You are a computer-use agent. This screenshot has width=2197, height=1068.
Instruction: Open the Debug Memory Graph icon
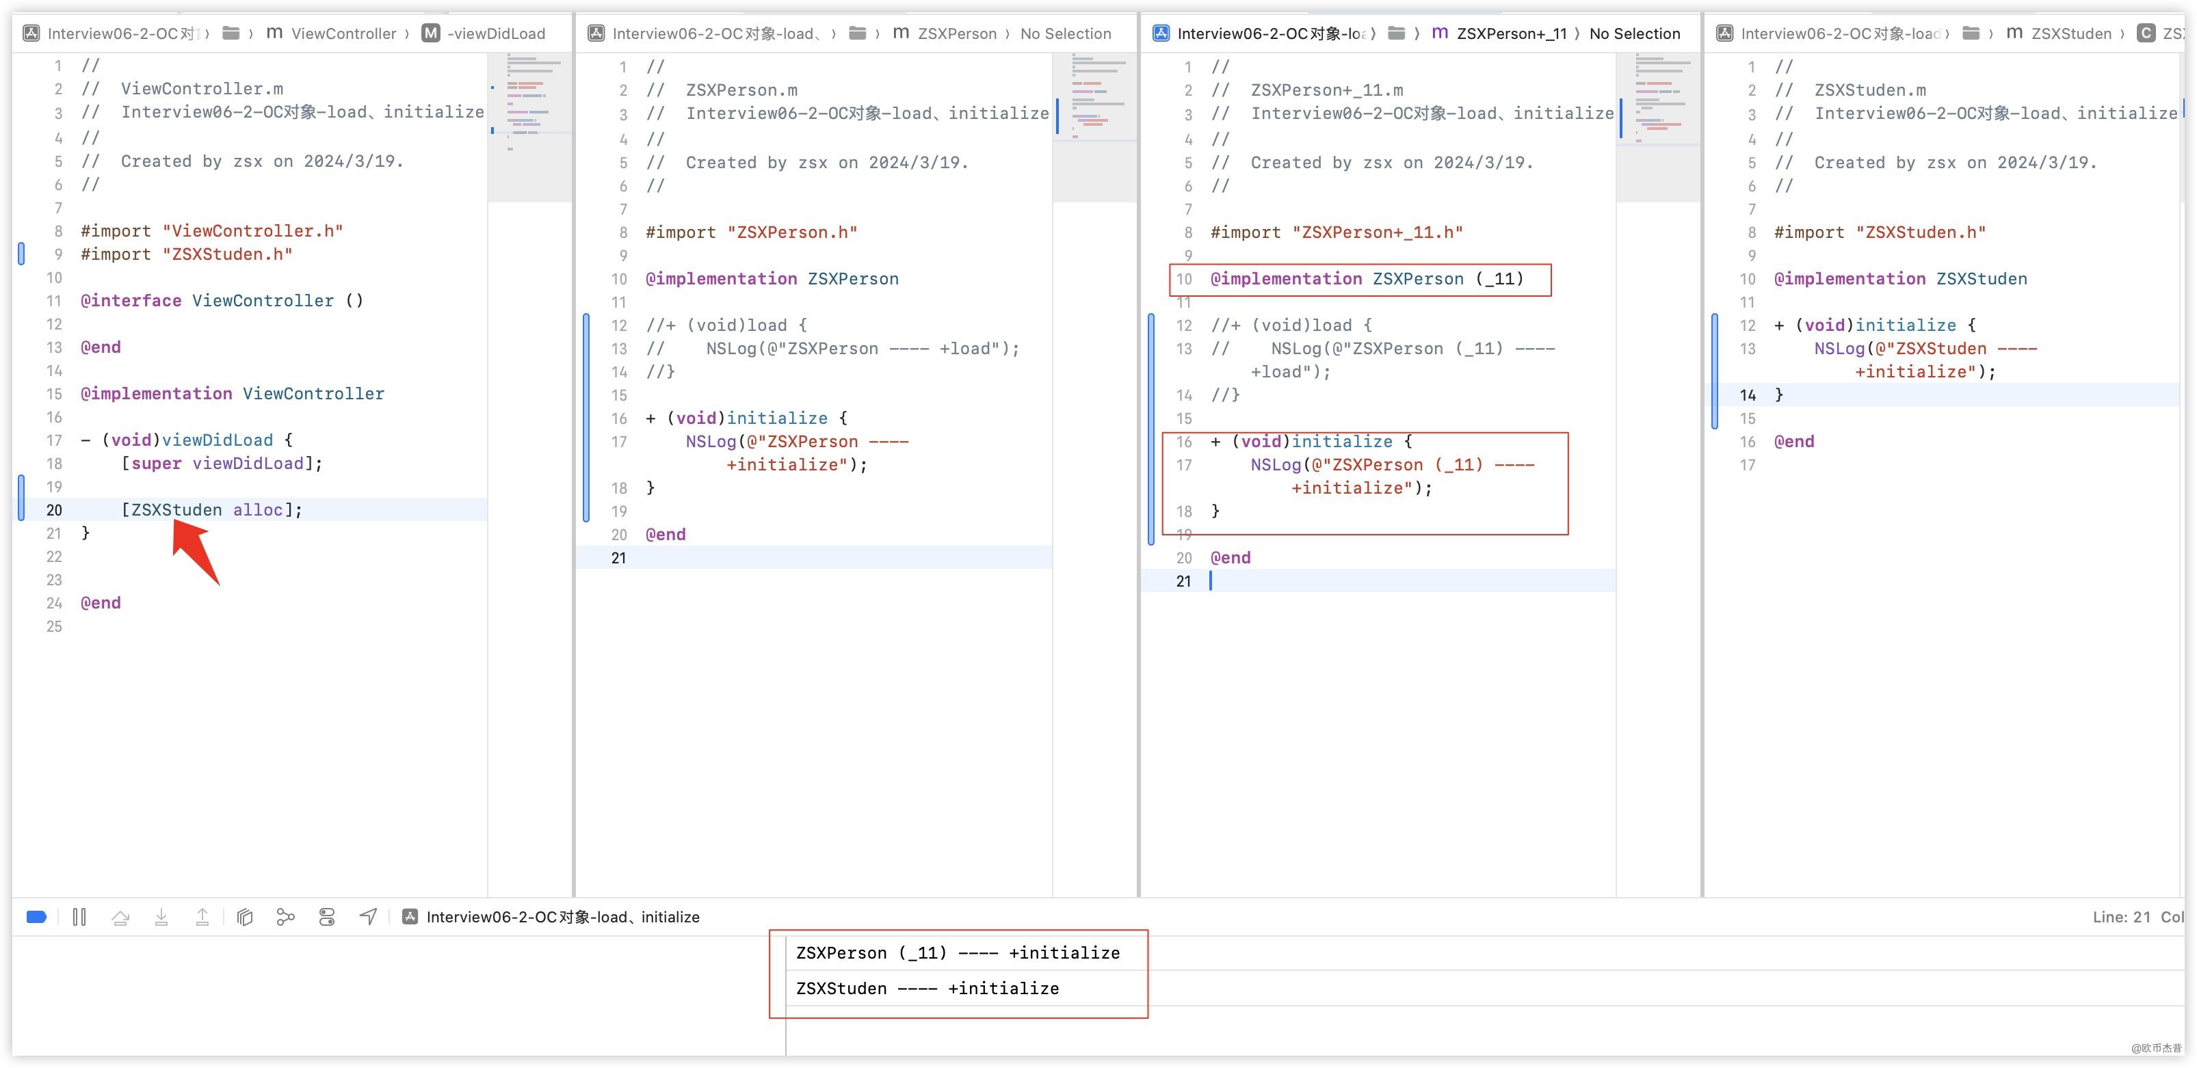tap(286, 917)
